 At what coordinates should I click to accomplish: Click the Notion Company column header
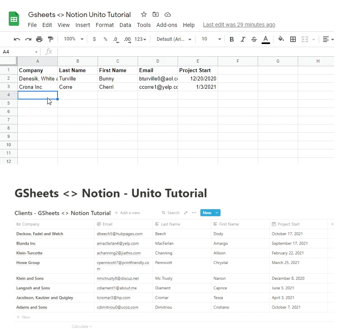tap(54, 224)
